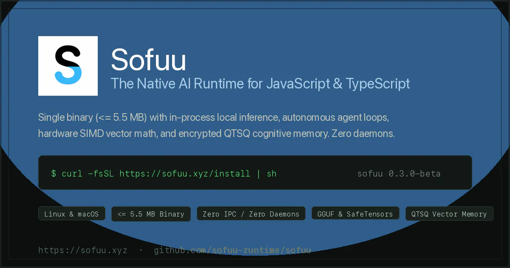Open the github.com/sofuu-runtime/sofuu link
Image resolution: width=510 pixels, height=268 pixels.
(232, 250)
